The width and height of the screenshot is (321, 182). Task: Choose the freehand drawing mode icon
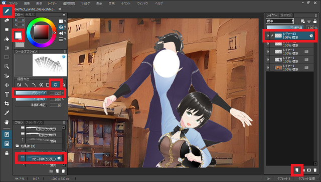(20, 84)
